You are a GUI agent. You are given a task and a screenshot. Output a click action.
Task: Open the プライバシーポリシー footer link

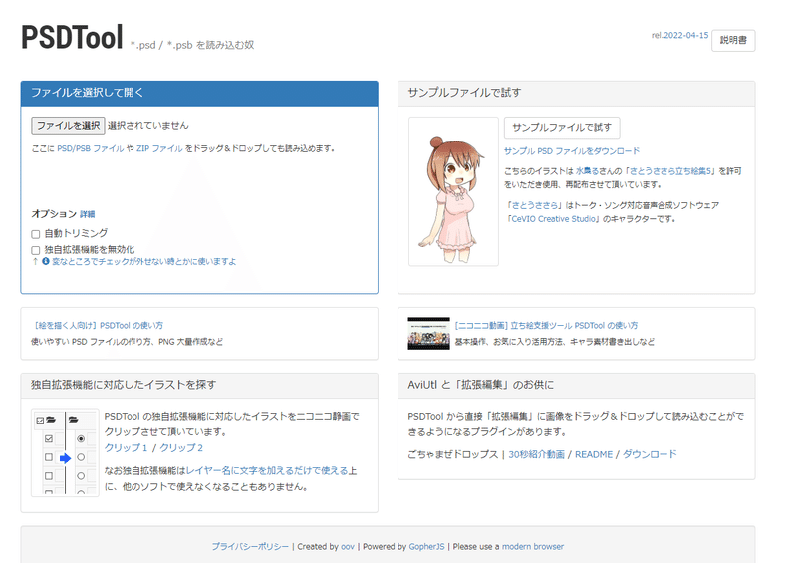pos(250,547)
